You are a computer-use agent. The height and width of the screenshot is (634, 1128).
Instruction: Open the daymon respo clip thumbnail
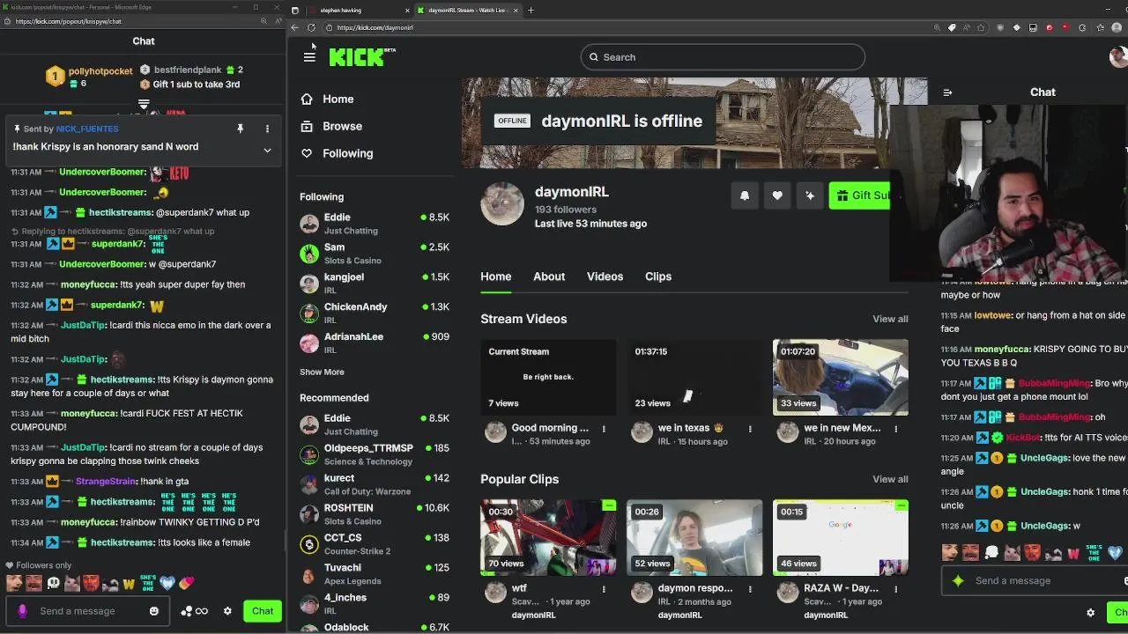tap(694, 537)
